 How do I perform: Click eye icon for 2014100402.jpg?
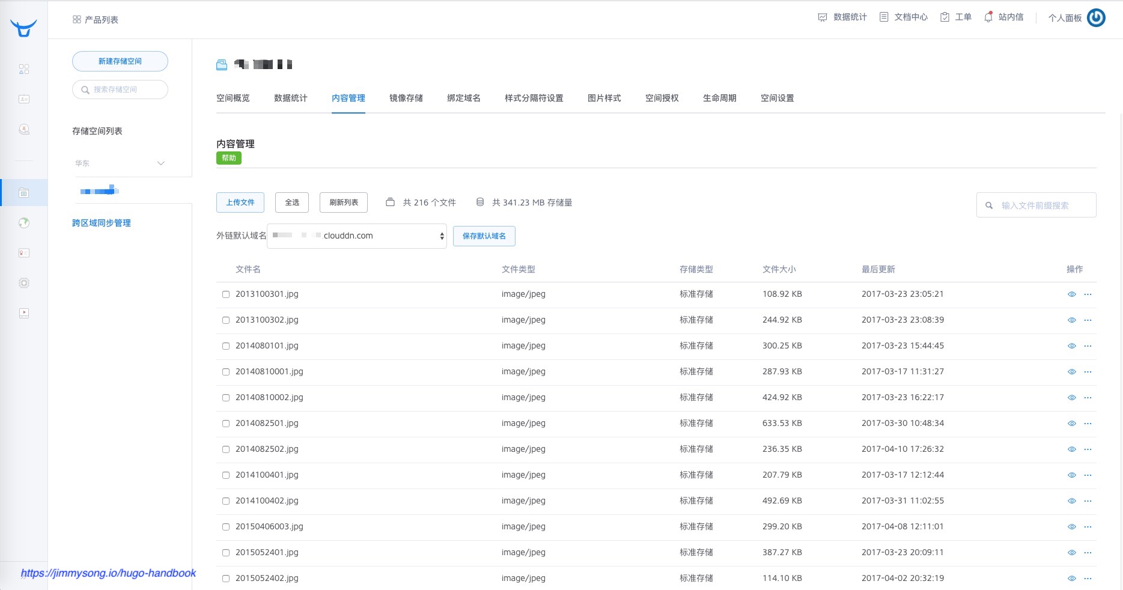1071,501
